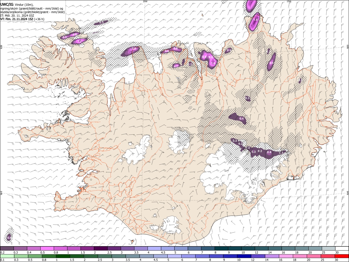This screenshot has width=349, height=262.
Task: Click the 0.5 snowfall value label
Action: click(x=65, y=37)
